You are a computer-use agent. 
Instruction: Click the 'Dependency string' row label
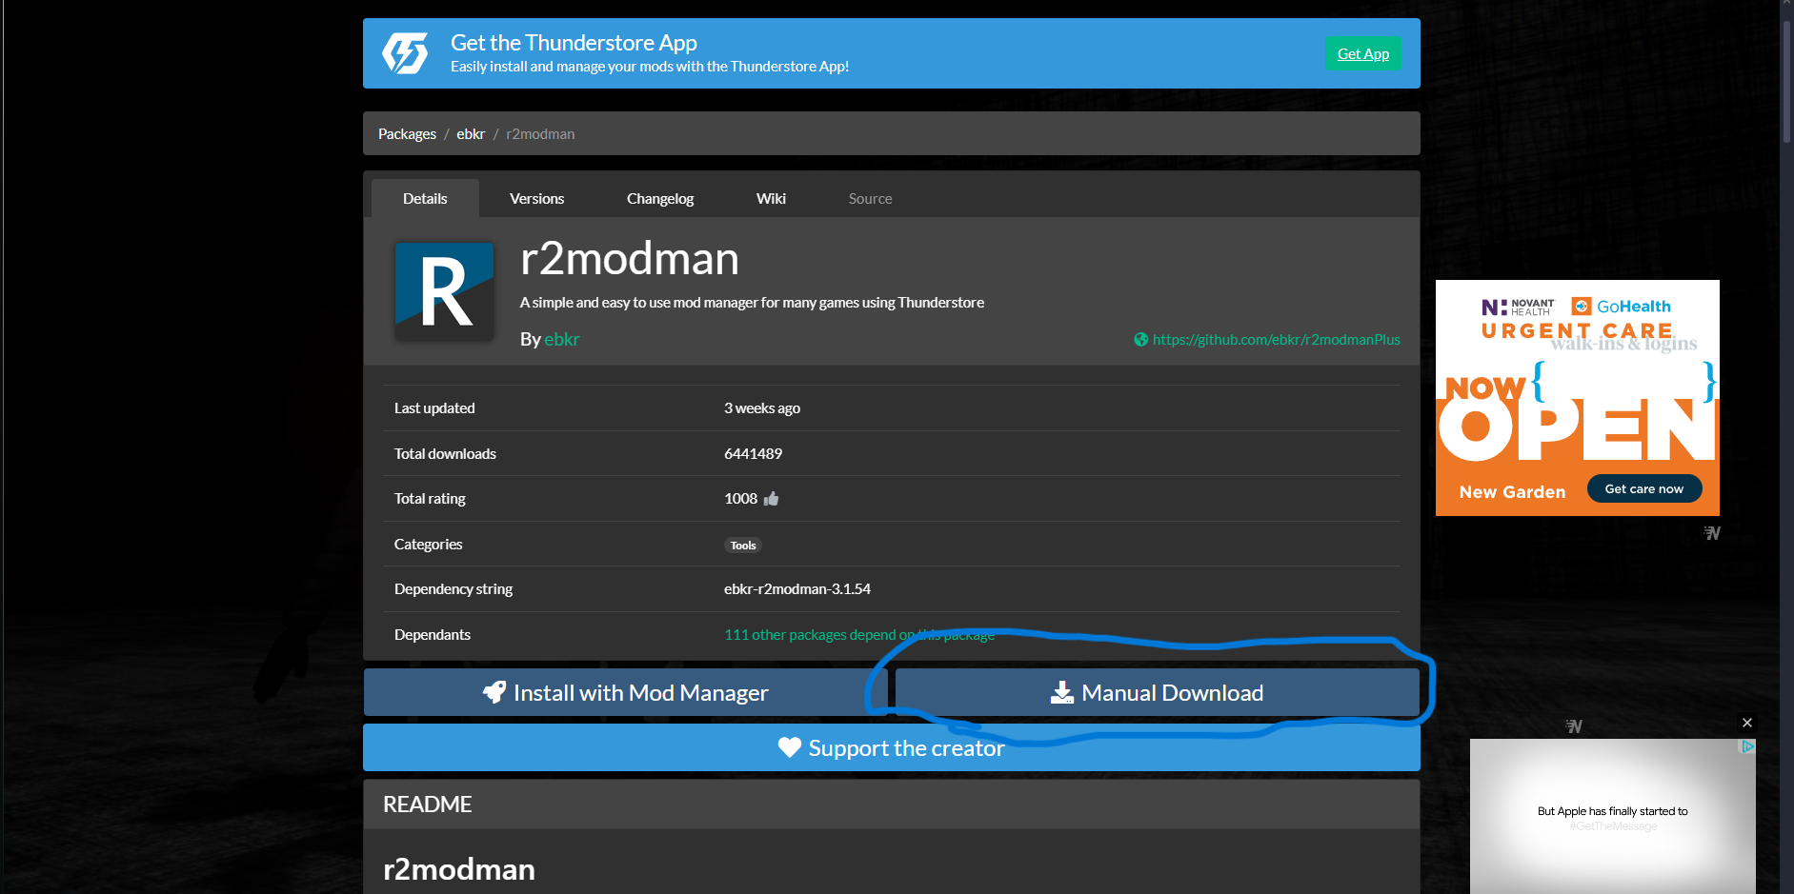click(454, 589)
